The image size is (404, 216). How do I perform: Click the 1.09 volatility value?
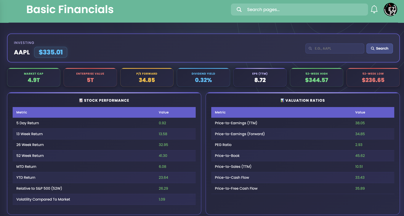(162, 199)
